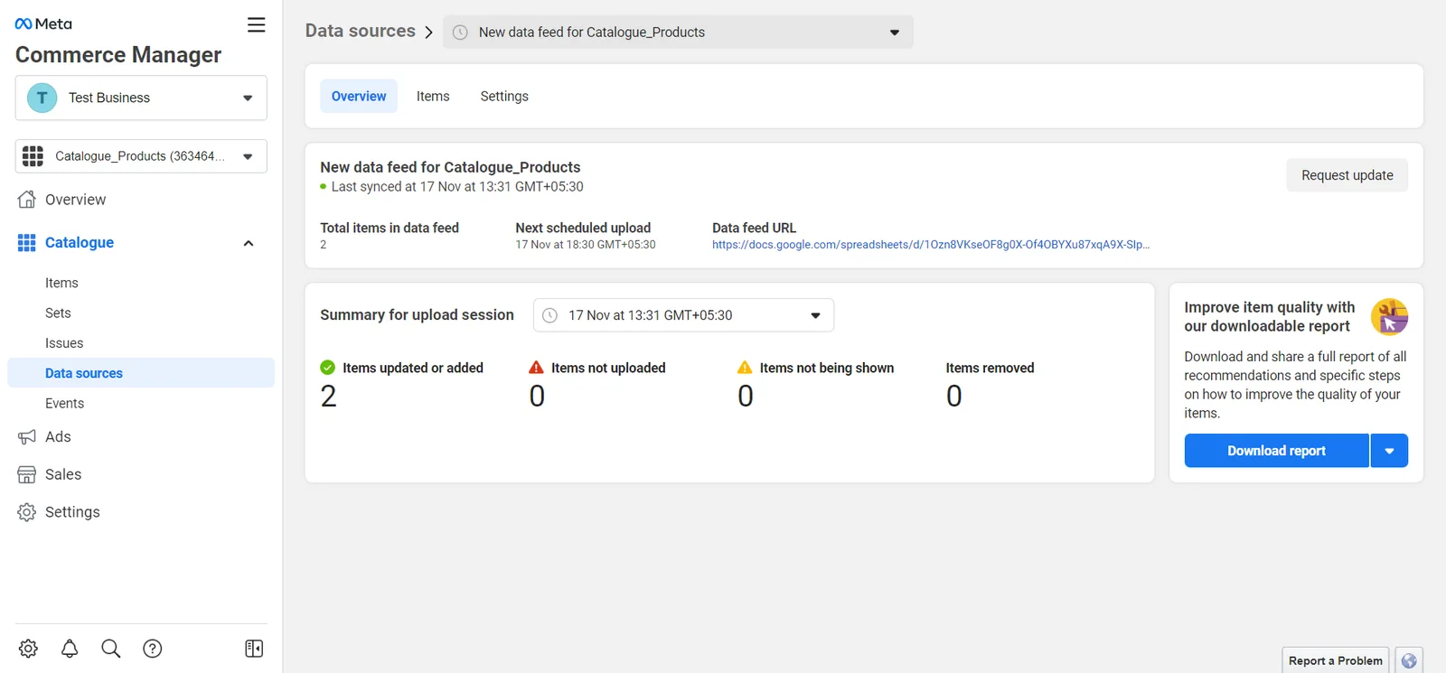Image resolution: width=1446 pixels, height=673 pixels.
Task: Open the data feed selector dropdown in breadcrumb
Action: click(x=678, y=33)
